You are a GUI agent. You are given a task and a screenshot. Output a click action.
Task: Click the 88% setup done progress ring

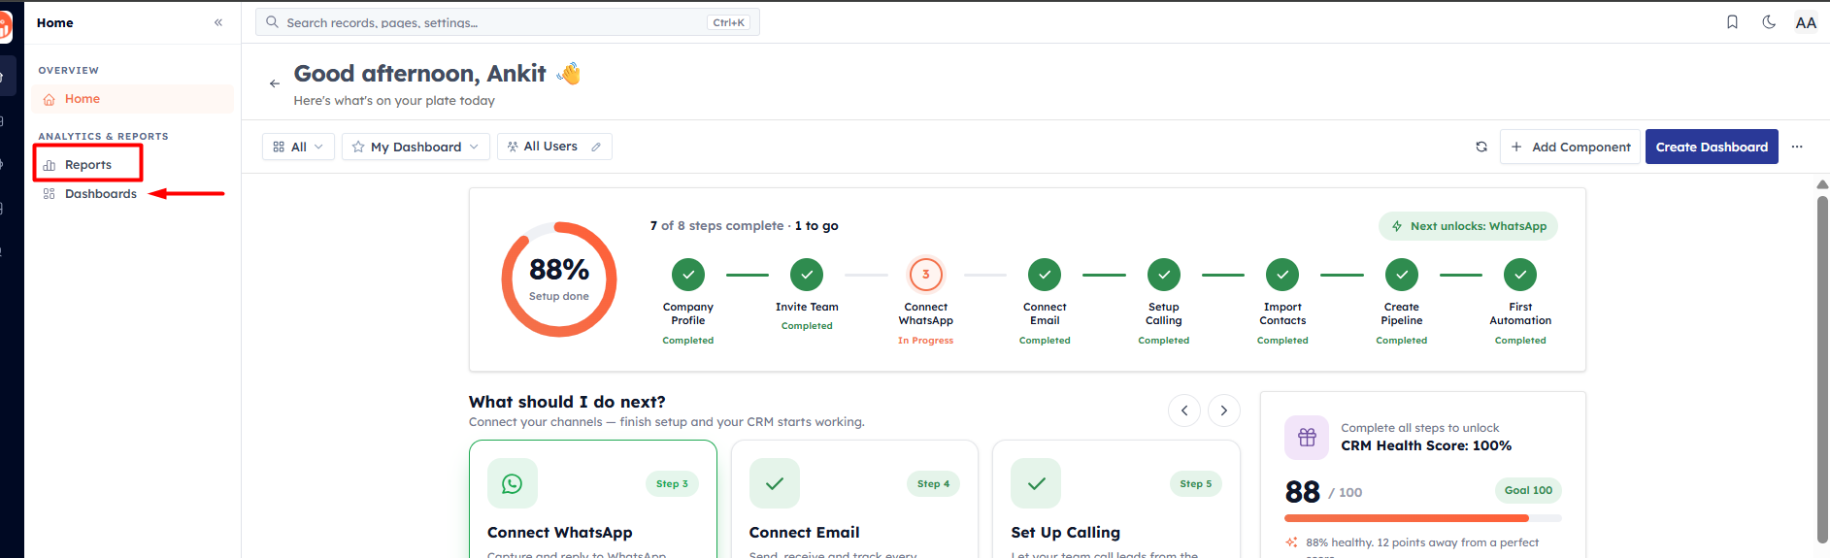(x=559, y=279)
